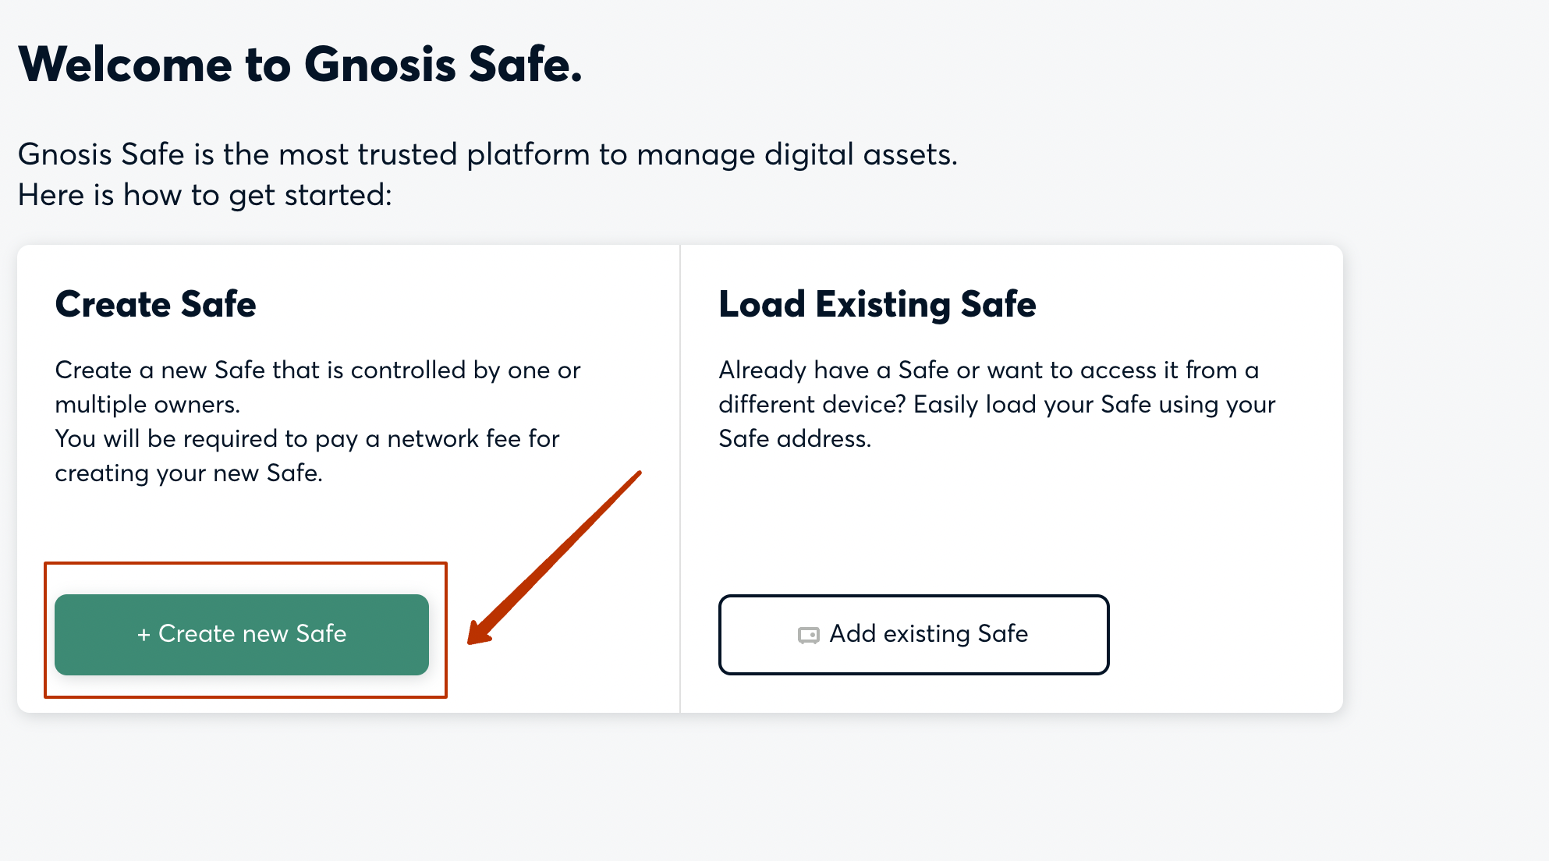
Task: Click the 'creating your new Safe.' text line
Action: [x=189, y=473]
